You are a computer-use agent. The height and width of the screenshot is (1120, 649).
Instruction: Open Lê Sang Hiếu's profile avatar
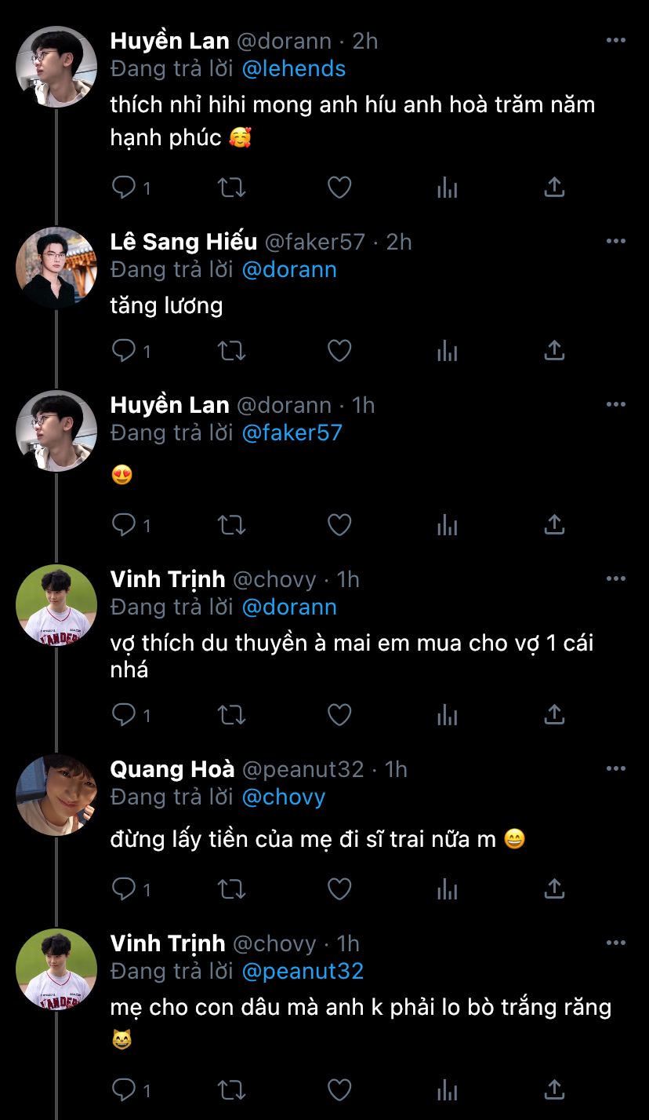coord(56,267)
